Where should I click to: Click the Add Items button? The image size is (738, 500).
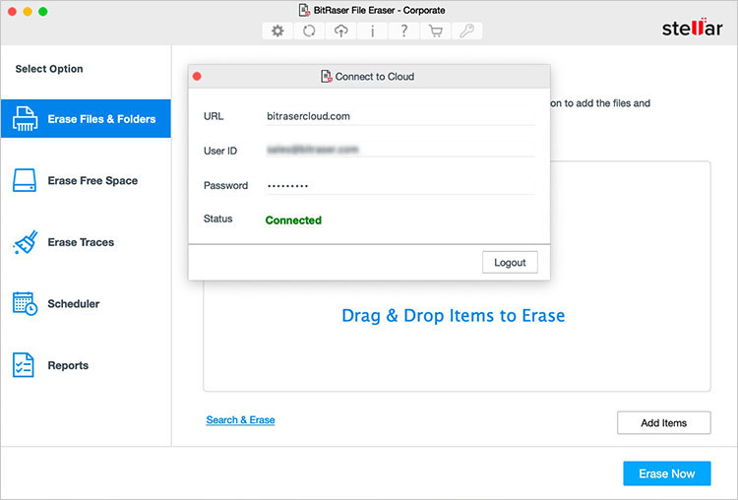coord(663,423)
